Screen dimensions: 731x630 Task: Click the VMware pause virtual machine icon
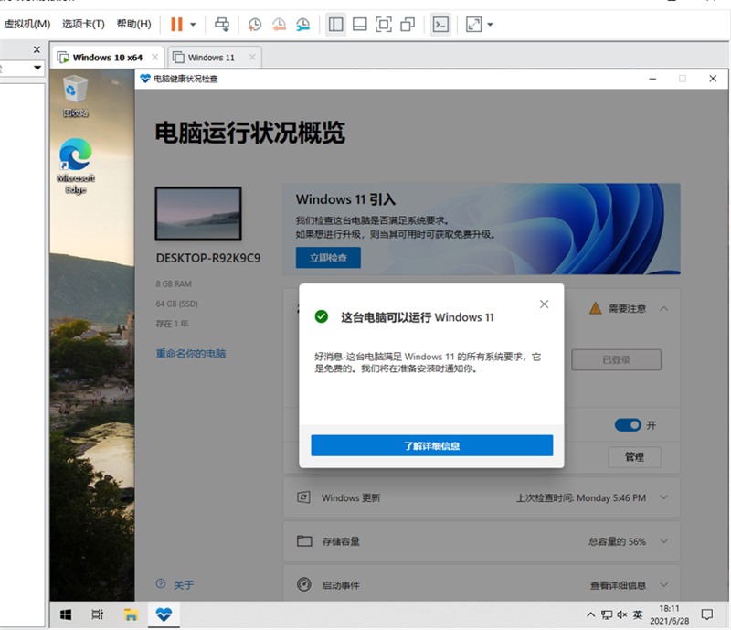tap(176, 25)
